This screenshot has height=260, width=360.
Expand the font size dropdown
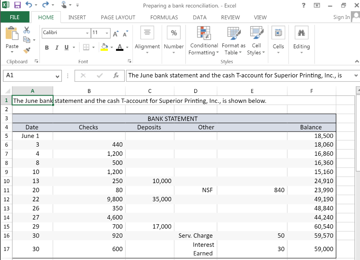pos(107,33)
